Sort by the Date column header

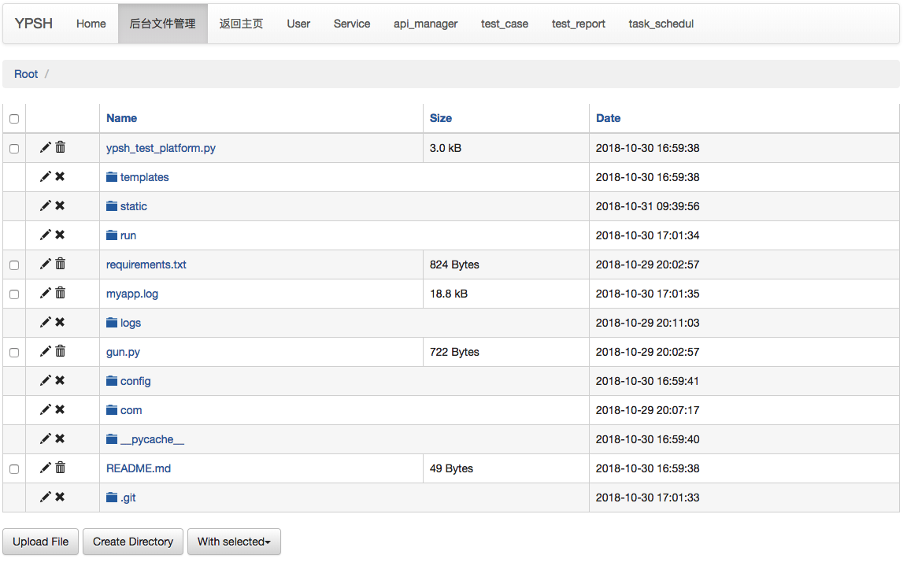coord(609,118)
